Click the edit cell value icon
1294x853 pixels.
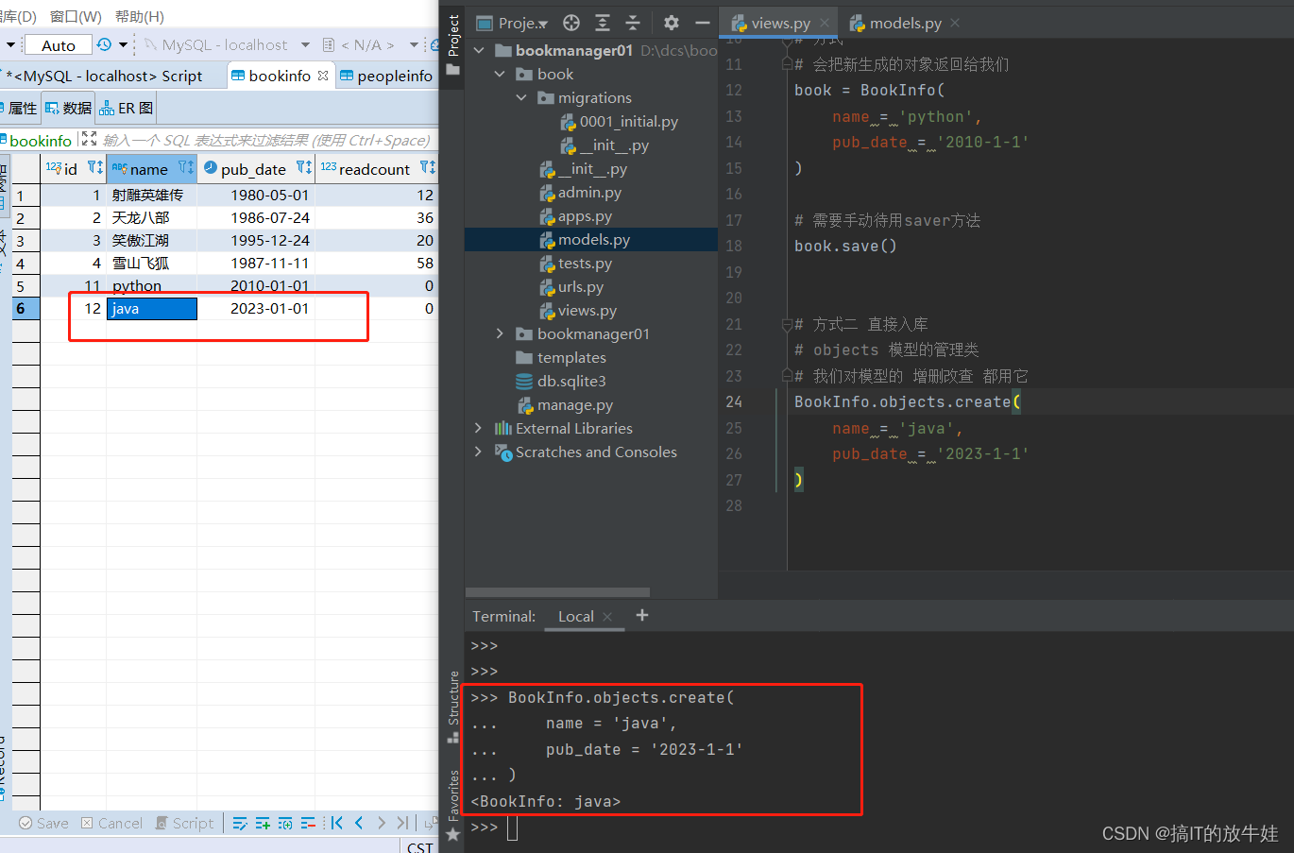[x=240, y=823]
